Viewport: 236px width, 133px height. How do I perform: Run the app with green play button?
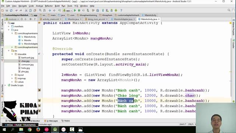pos(75,10)
